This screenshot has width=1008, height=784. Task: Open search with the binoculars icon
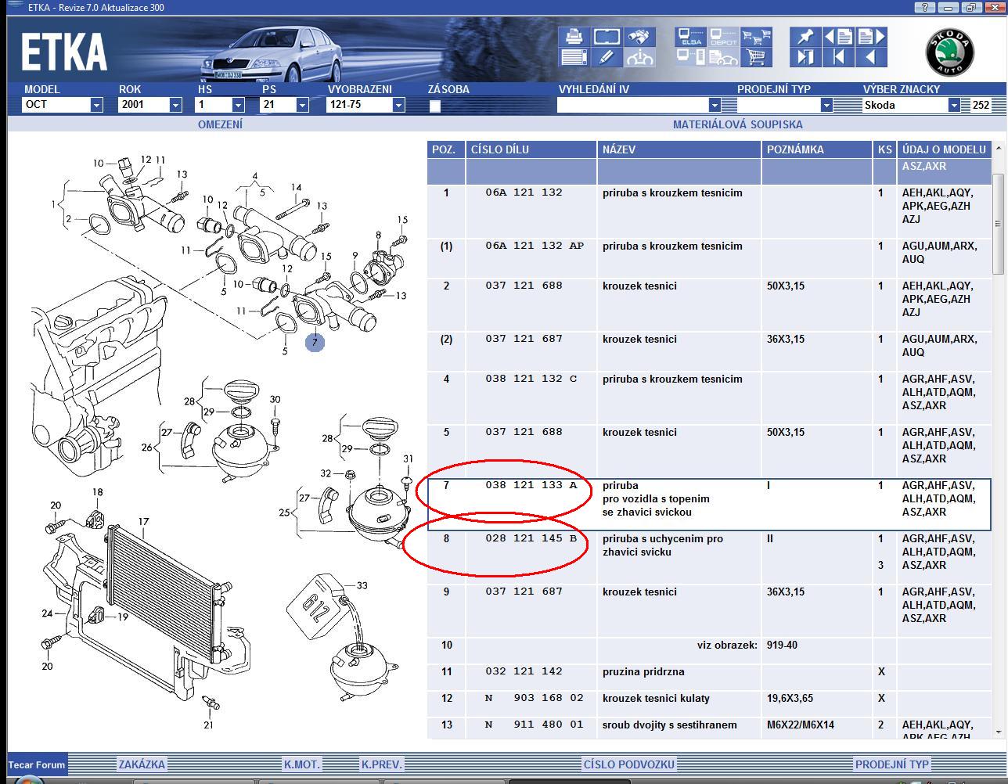pos(639,37)
